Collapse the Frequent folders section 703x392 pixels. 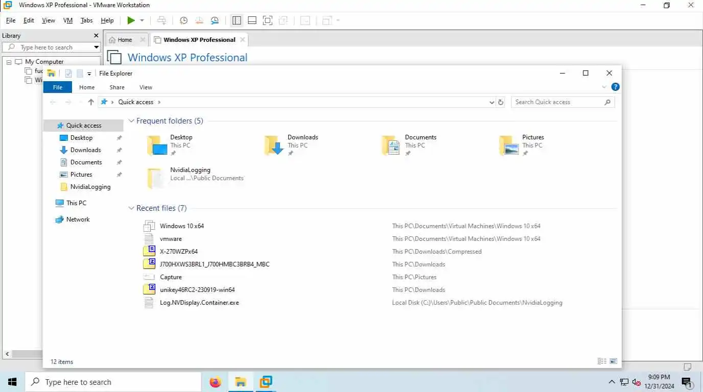(x=131, y=121)
